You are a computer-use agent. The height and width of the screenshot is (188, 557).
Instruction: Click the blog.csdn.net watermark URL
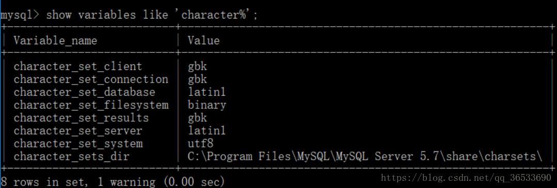click(x=466, y=178)
